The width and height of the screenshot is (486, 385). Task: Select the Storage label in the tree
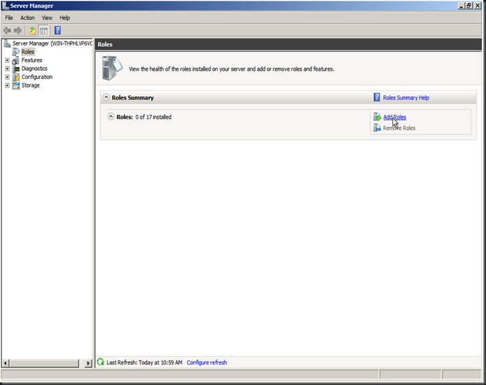pyautogui.click(x=30, y=86)
